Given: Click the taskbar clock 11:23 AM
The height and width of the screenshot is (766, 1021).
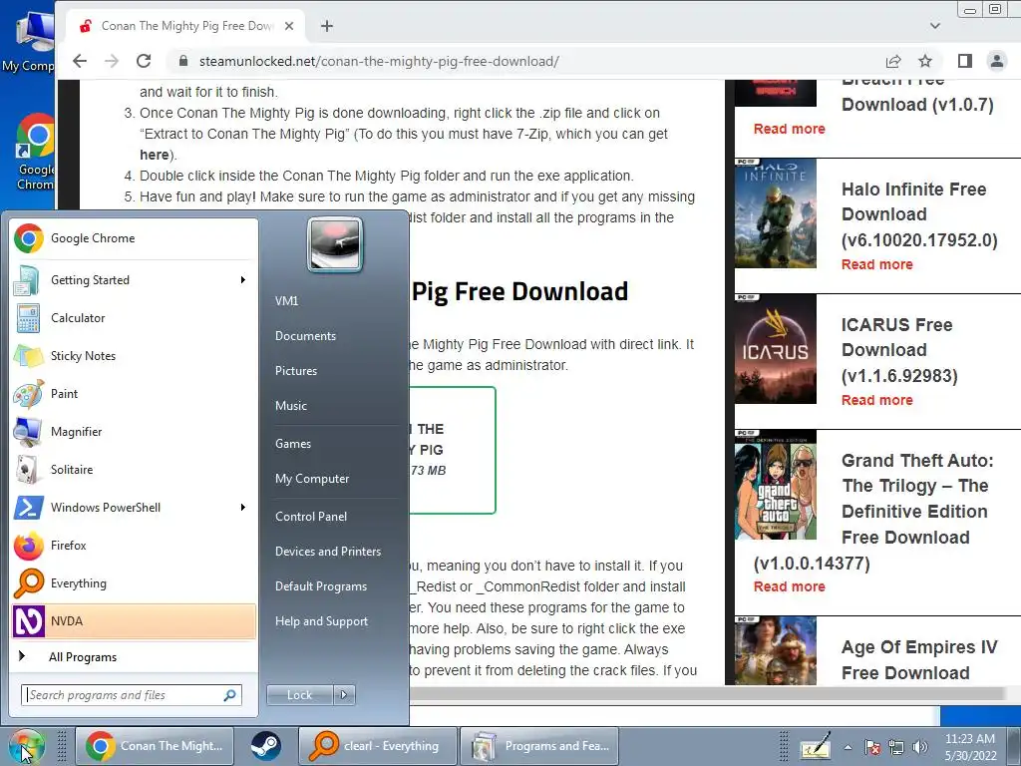Looking at the screenshot, I should point(970,746).
